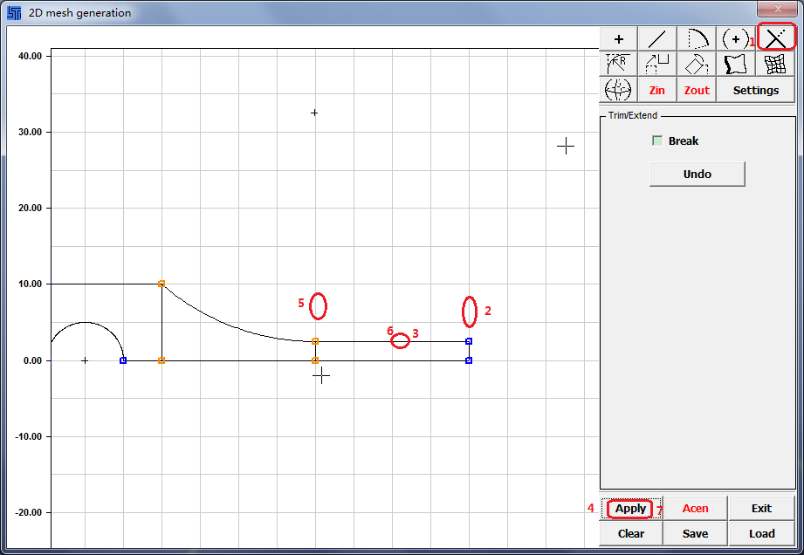Image resolution: width=804 pixels, height=555 pixels.
Task: Enable the Break checkbox
Action: coord(657,140)
